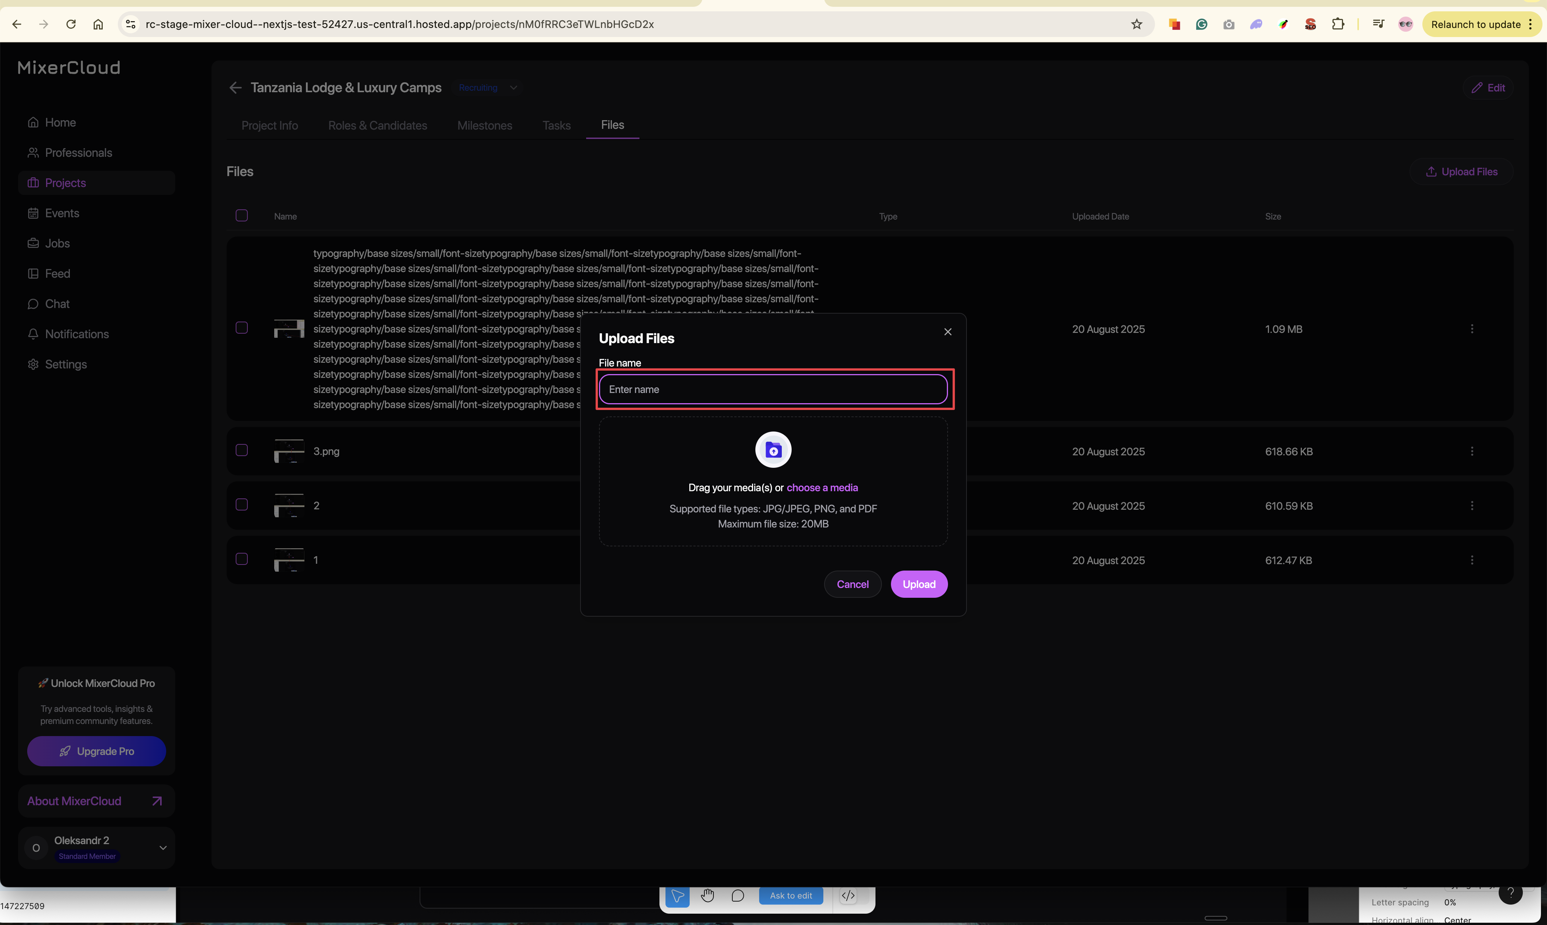Image resolution: width=1547 pixels, height=925 pixels.
Task: Open three-dot menu for 3.png row
Action: pyautogui.click(x=1471, y=451)
